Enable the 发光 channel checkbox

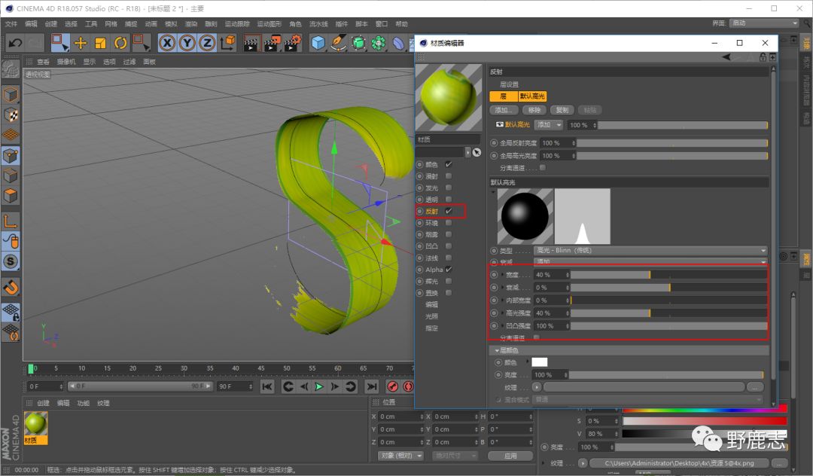click(449, 188)
